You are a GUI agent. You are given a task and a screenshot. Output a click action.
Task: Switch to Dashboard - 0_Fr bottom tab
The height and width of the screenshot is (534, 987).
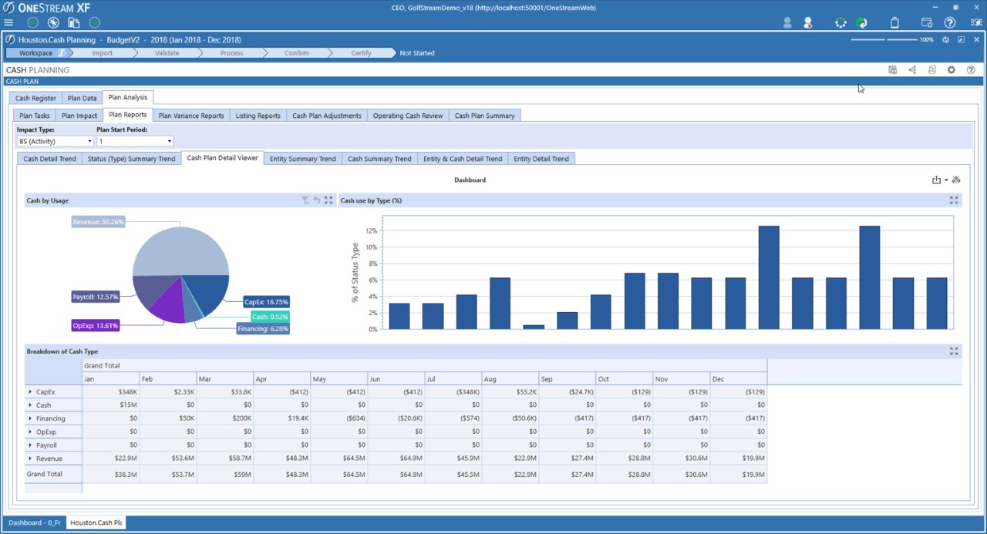coord(35,522)
